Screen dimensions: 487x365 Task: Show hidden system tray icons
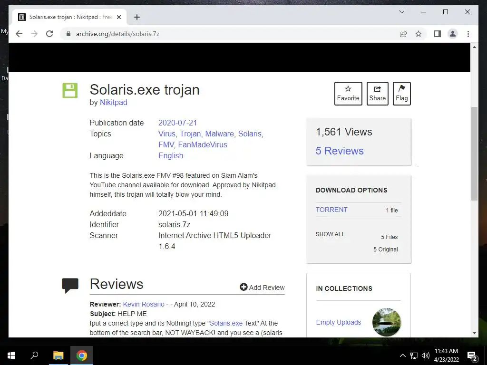tap(402, 355)
